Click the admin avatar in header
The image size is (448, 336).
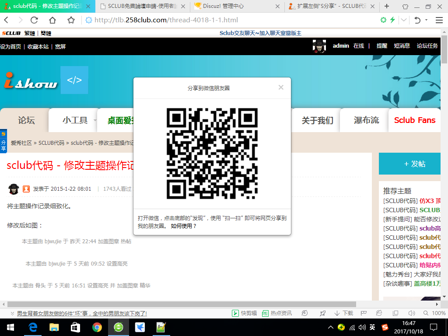click(x=319, y=46)
